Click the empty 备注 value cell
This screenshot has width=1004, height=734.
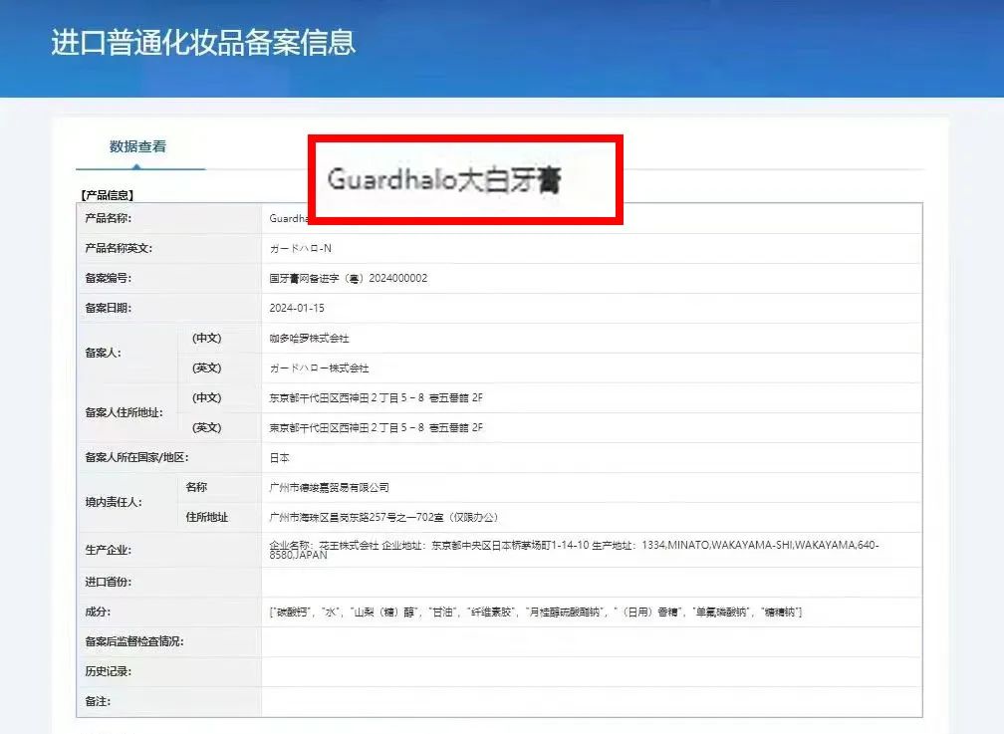[x=591, y=701]
